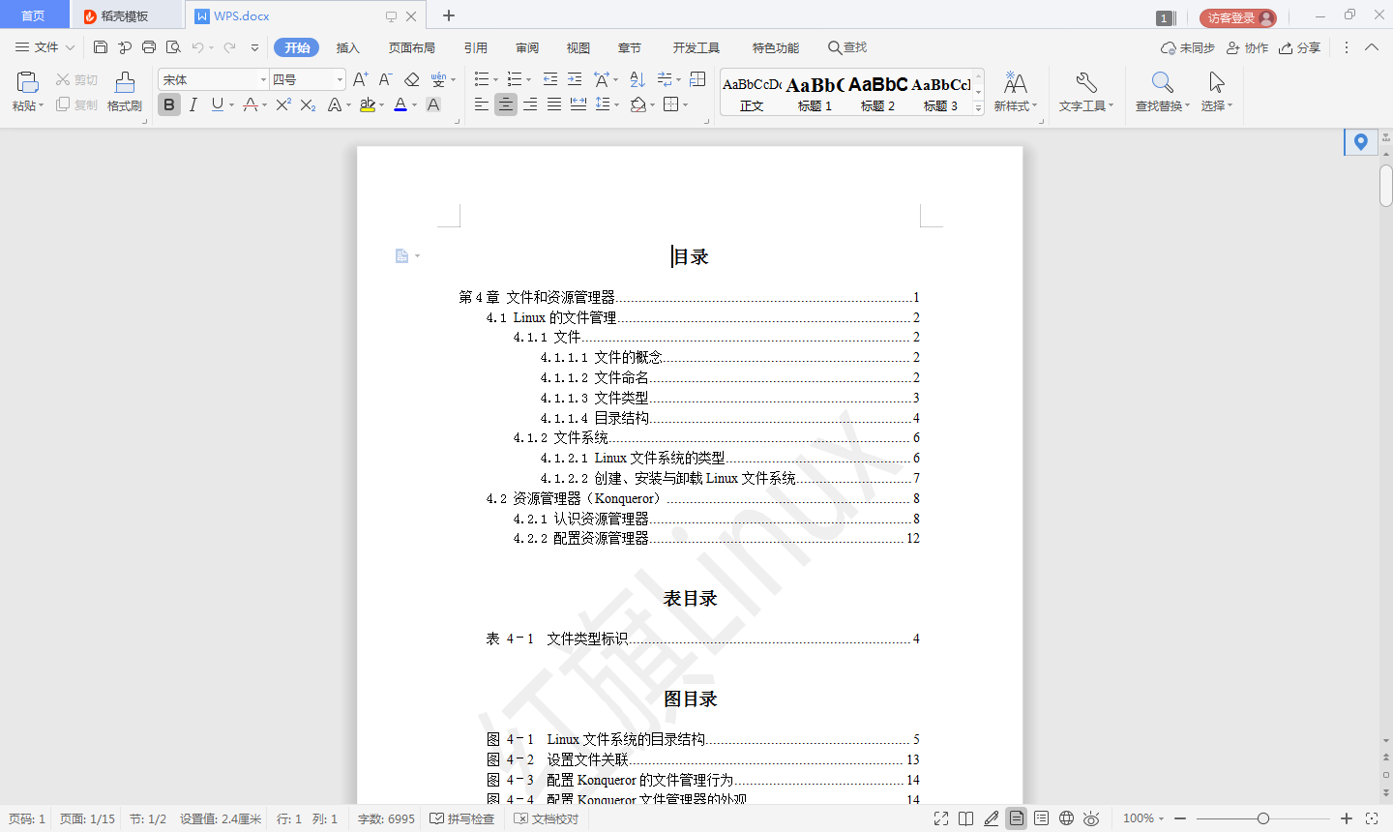Toggle spell check (拼写检查) in status bar

462,818
